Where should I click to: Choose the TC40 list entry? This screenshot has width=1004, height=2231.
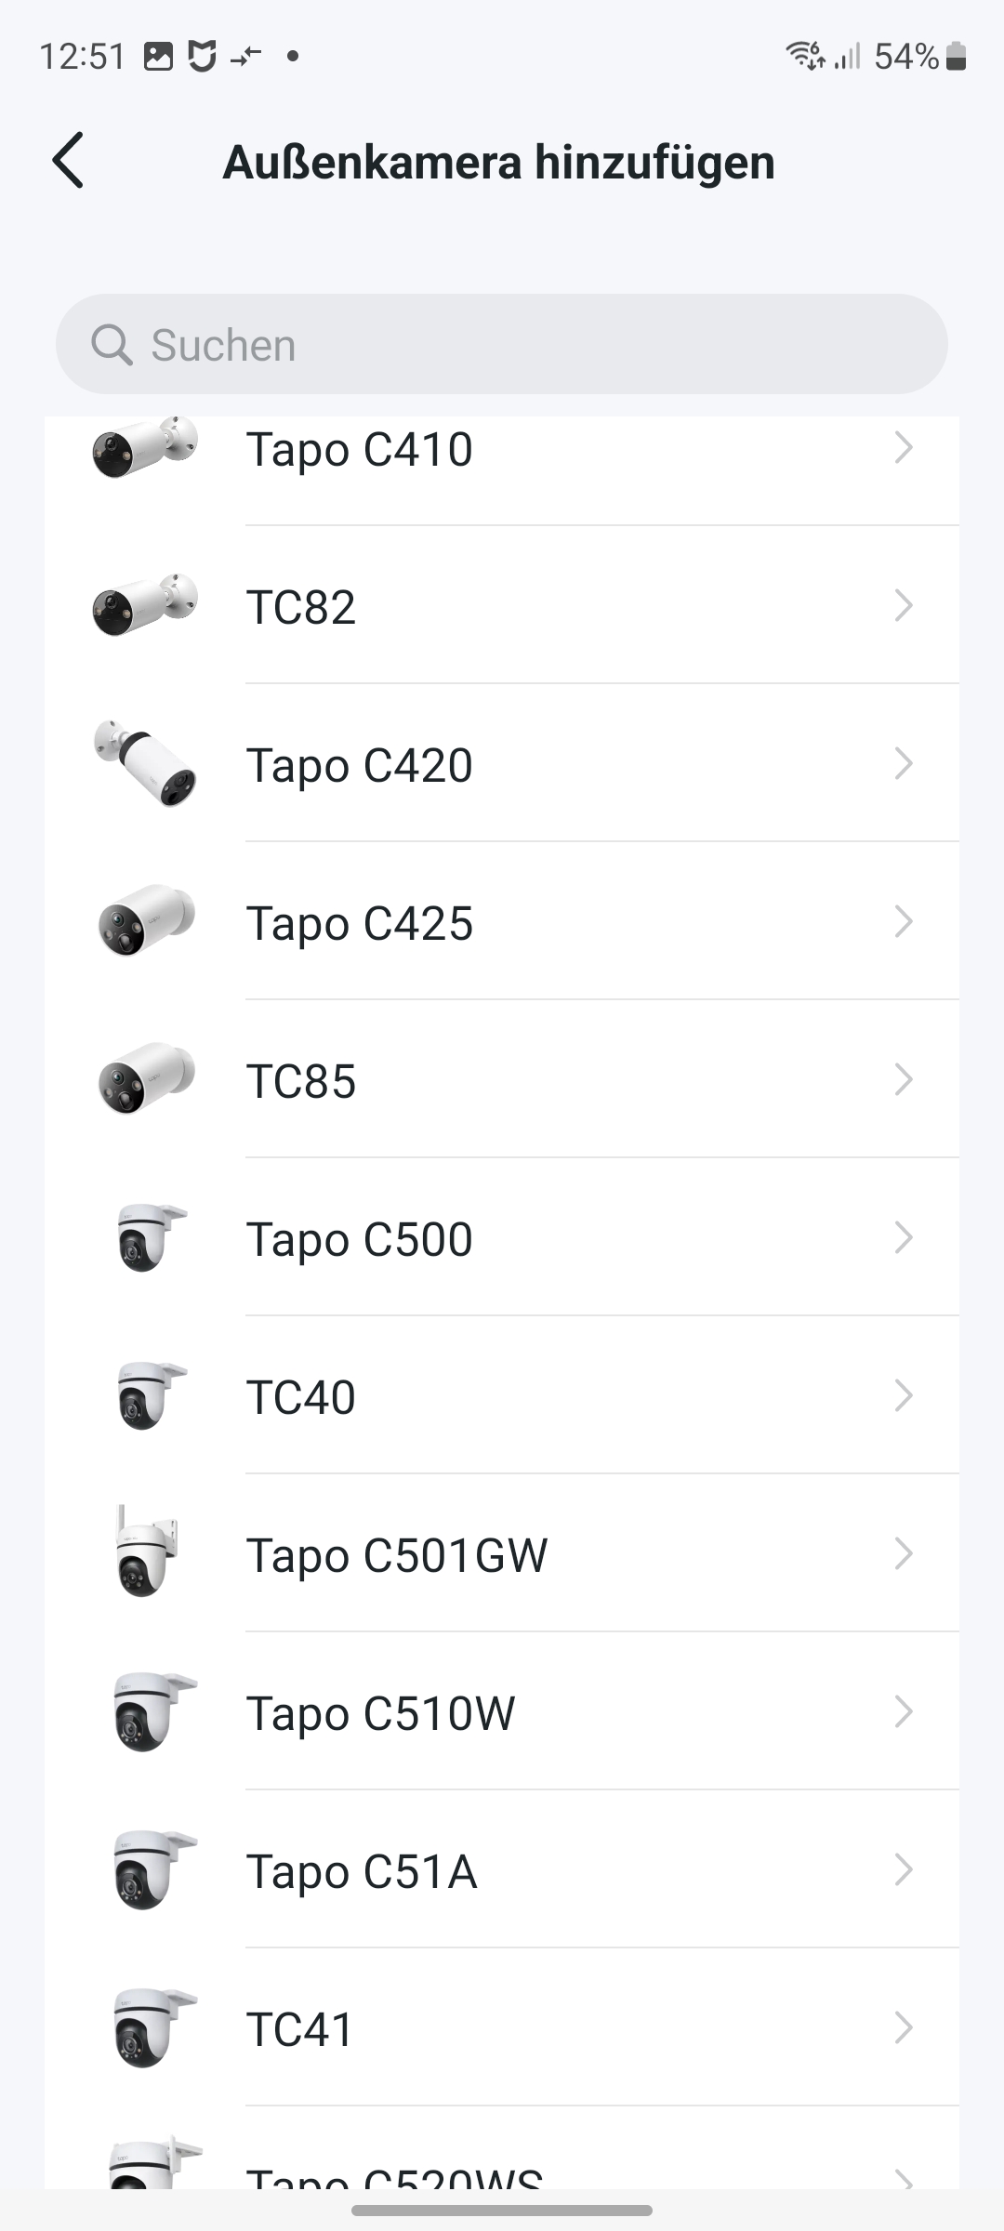[300, 1397]
